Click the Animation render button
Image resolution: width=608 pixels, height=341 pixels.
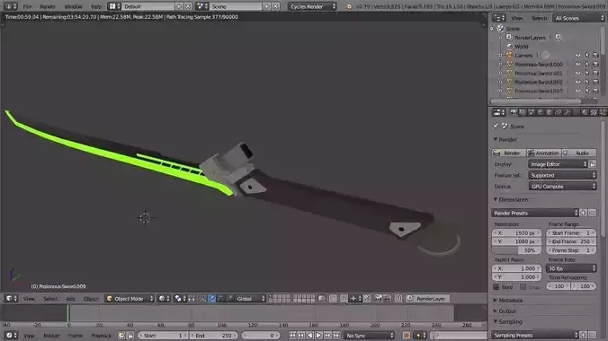pyautogui.click(x=543, y=153)
